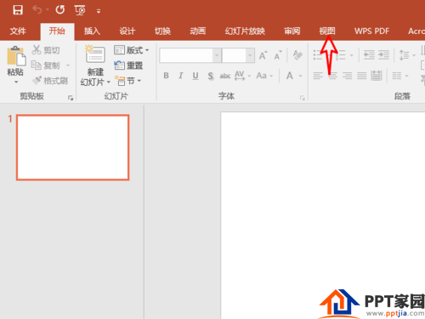
Task: Expand the 新建幻灯片 dropdown arrow
Action: tap(108, 83)
